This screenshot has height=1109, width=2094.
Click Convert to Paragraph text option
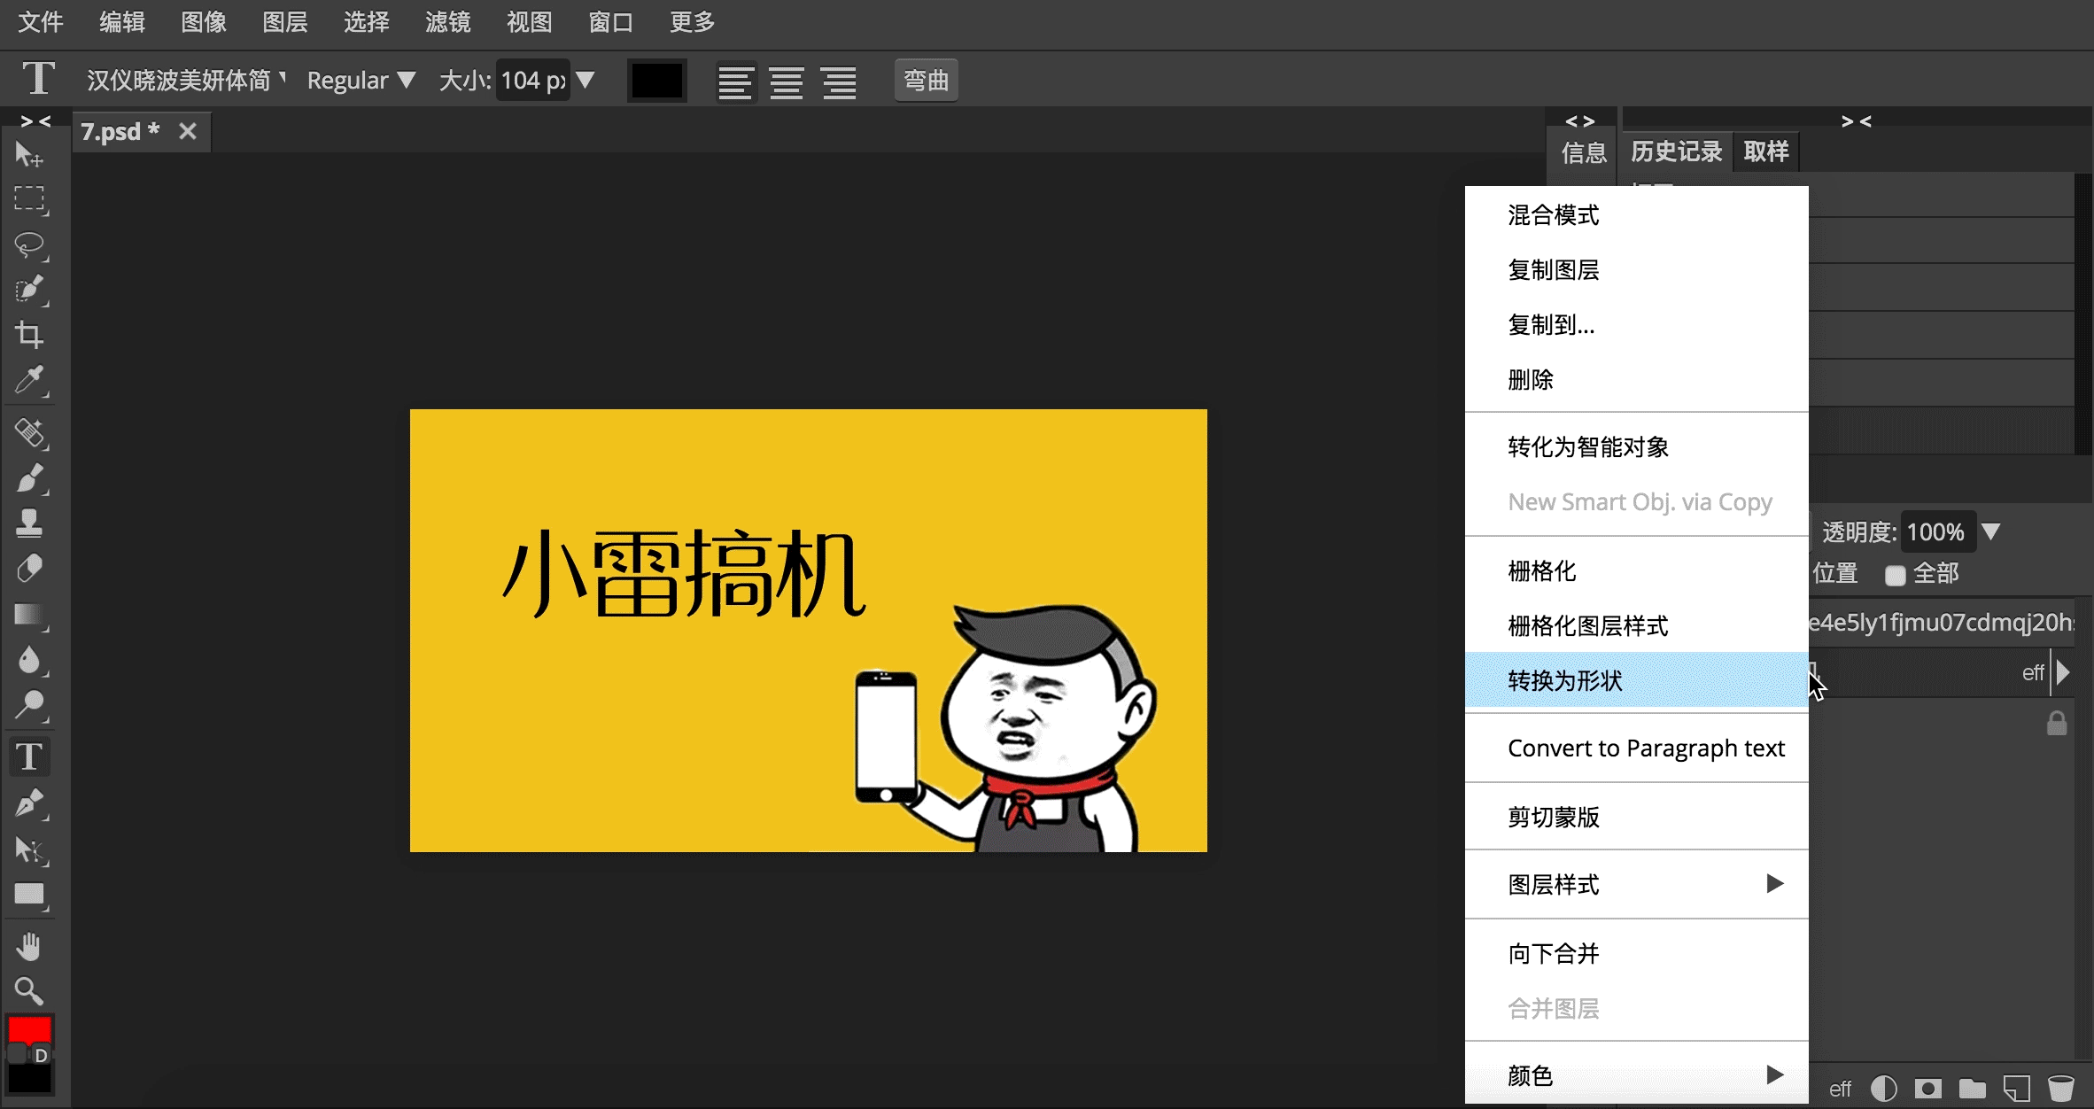click(x=1645, y=748)
